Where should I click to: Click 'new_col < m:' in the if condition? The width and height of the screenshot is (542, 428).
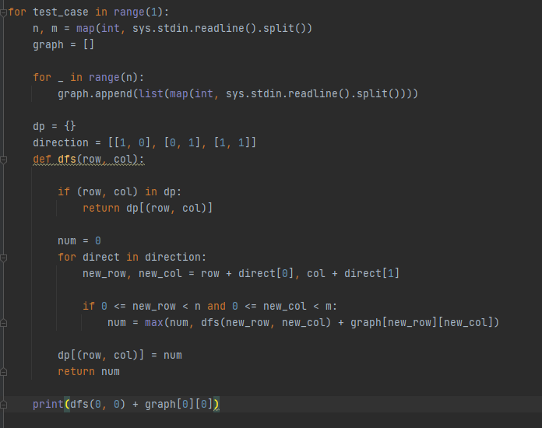coord(300,307)
